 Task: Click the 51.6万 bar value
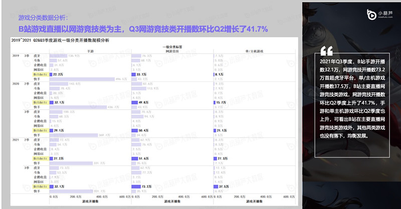(144, 158)
